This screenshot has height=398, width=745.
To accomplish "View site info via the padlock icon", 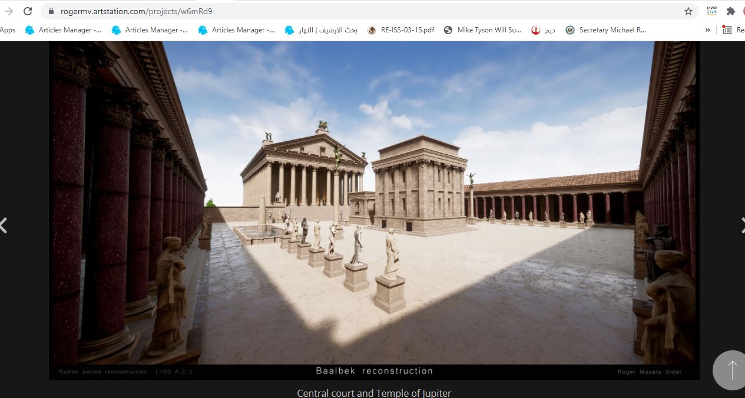I will pos(51,11).
